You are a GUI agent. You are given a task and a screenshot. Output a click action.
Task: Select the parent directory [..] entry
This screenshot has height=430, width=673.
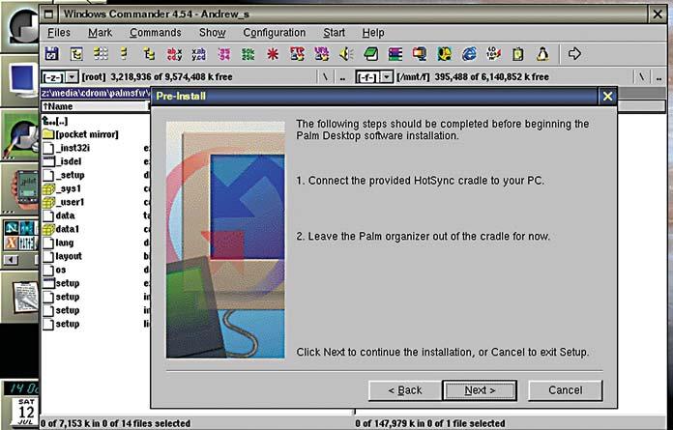pos(55,122)
